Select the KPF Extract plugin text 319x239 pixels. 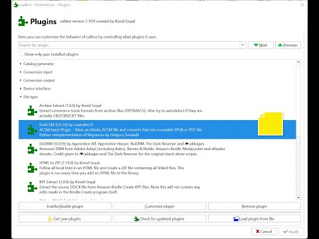[x=120, y=187]
